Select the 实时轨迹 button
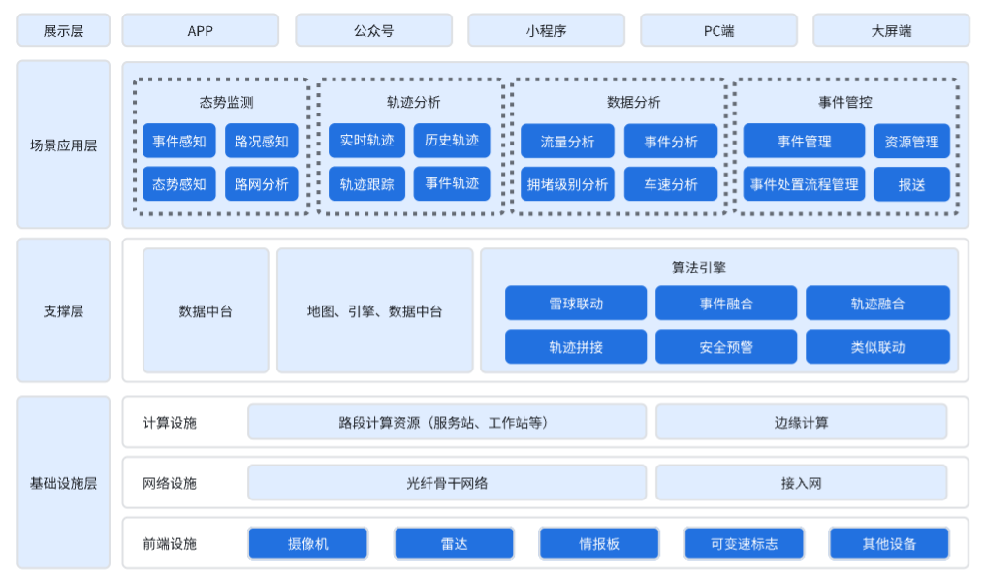Viewport: 985px width, 579px height. point(366,141)
